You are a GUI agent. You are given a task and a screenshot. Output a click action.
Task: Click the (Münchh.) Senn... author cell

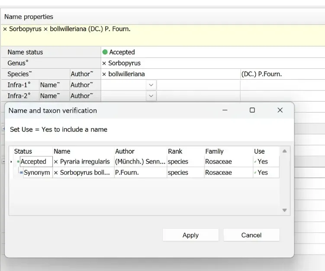[141, 161]
